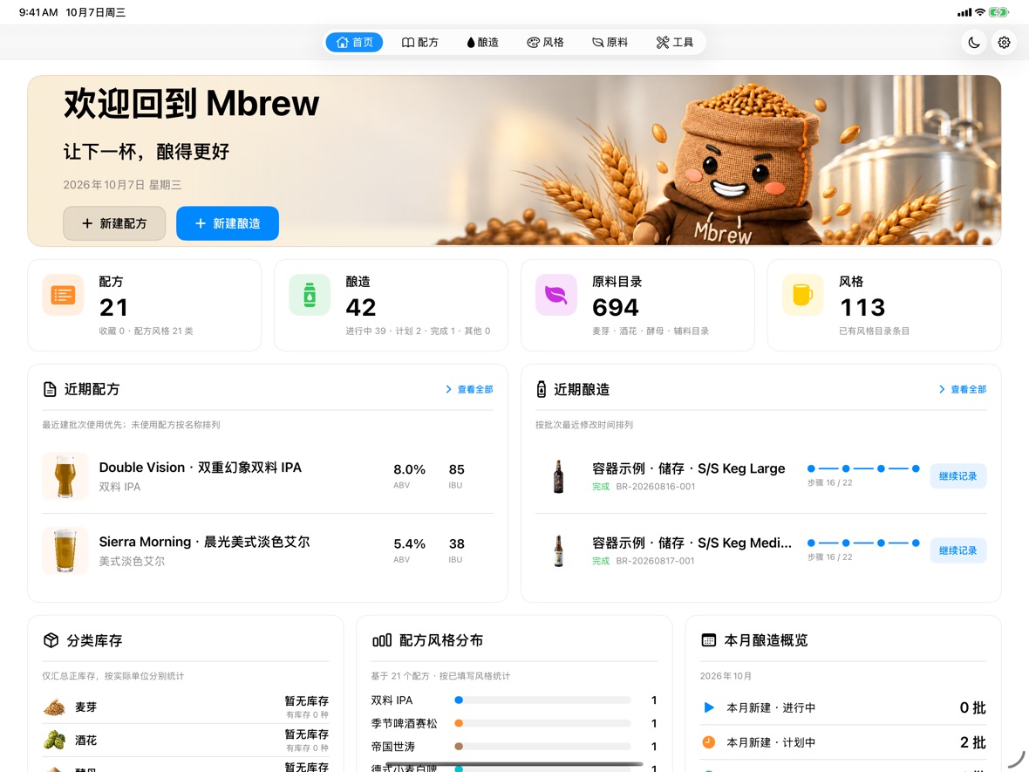The width and height of the screenshot is (1029, 772).
Task: Tap the blue 新建酿造 button
Action: click(228, 223)
